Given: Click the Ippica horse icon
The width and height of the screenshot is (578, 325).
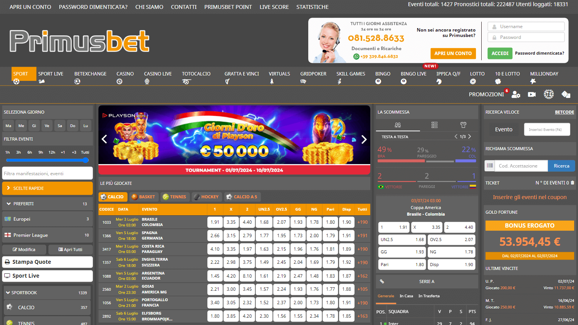Looking at the screenshot, I should [x=439, y=82].
